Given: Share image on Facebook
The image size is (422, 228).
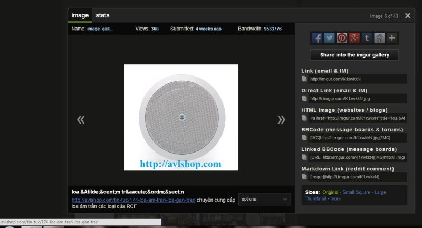Looking at the screenshot, I should (x=317, y=38).
